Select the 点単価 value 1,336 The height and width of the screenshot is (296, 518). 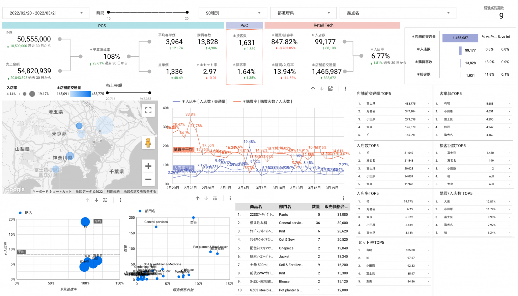[174, 72]
